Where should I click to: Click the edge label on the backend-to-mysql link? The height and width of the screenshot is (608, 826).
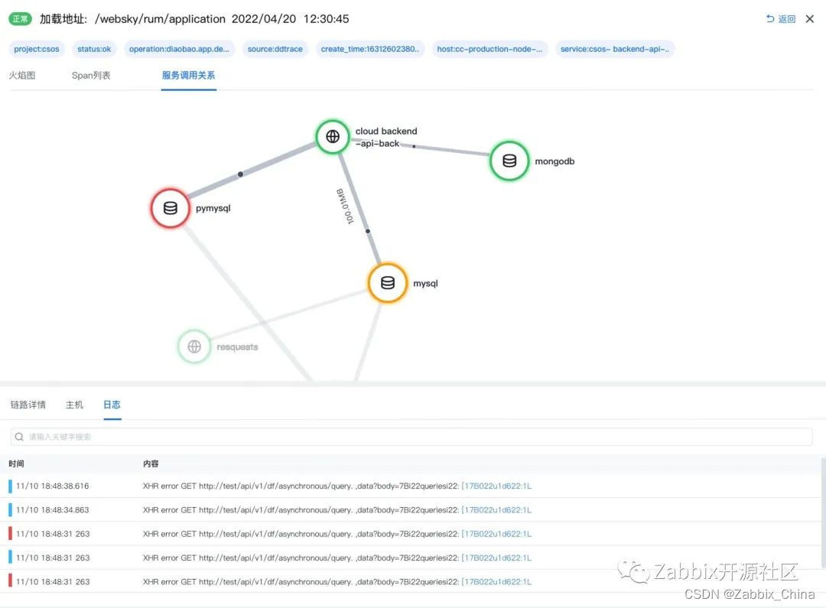(345, 206)
